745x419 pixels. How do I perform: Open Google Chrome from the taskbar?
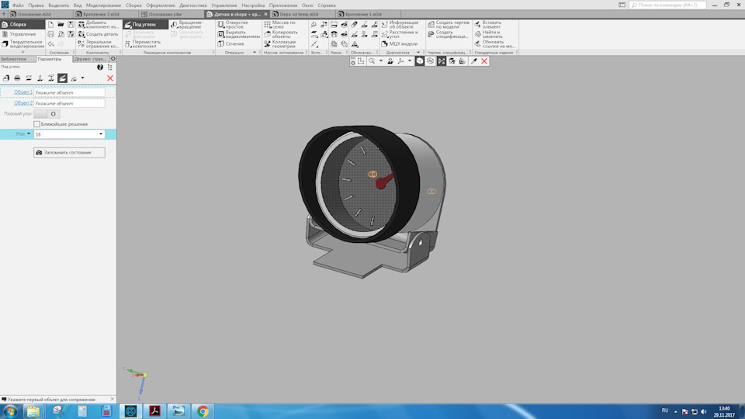coord(203,411)
